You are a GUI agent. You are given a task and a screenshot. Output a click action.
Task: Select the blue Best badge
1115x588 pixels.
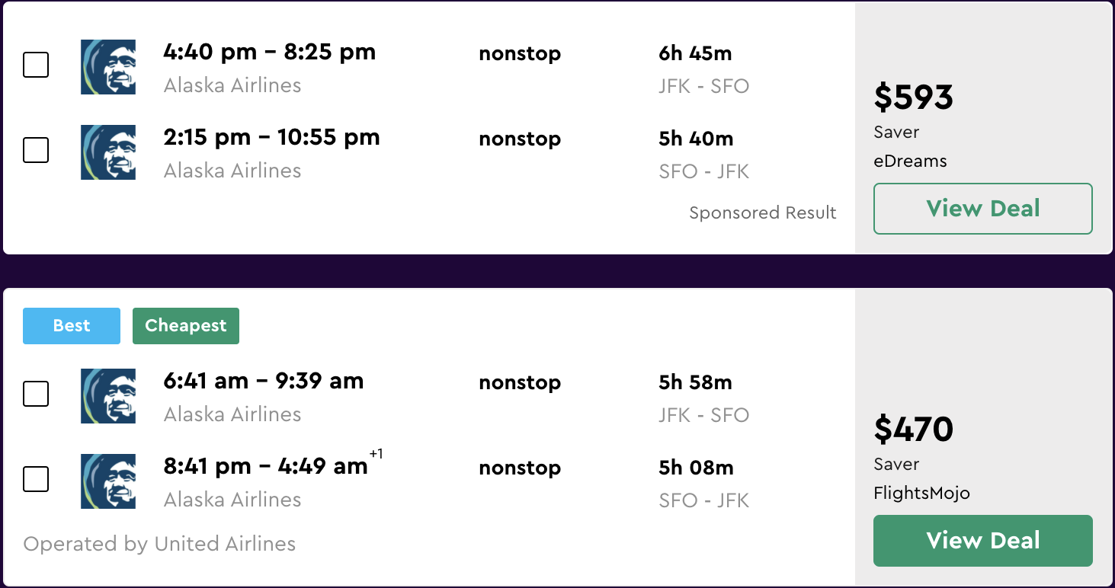pos(72,326)
